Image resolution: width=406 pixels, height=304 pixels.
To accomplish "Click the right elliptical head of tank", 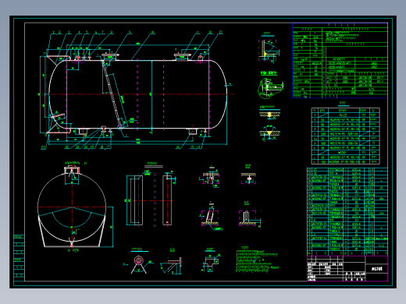I will (x=218, y=94).
